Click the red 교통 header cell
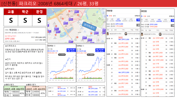The width and height of the screenshot is (177, 99). click(11, 12)
